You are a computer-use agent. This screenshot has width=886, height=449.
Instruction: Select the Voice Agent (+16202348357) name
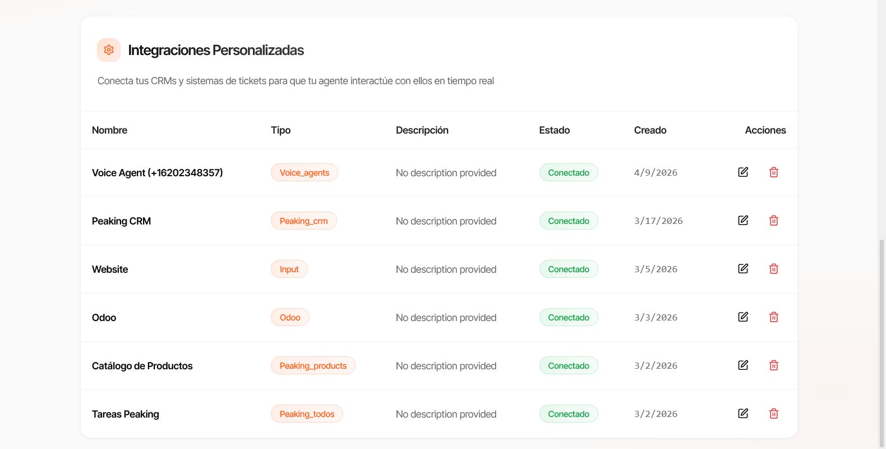(x=158, y=173)
